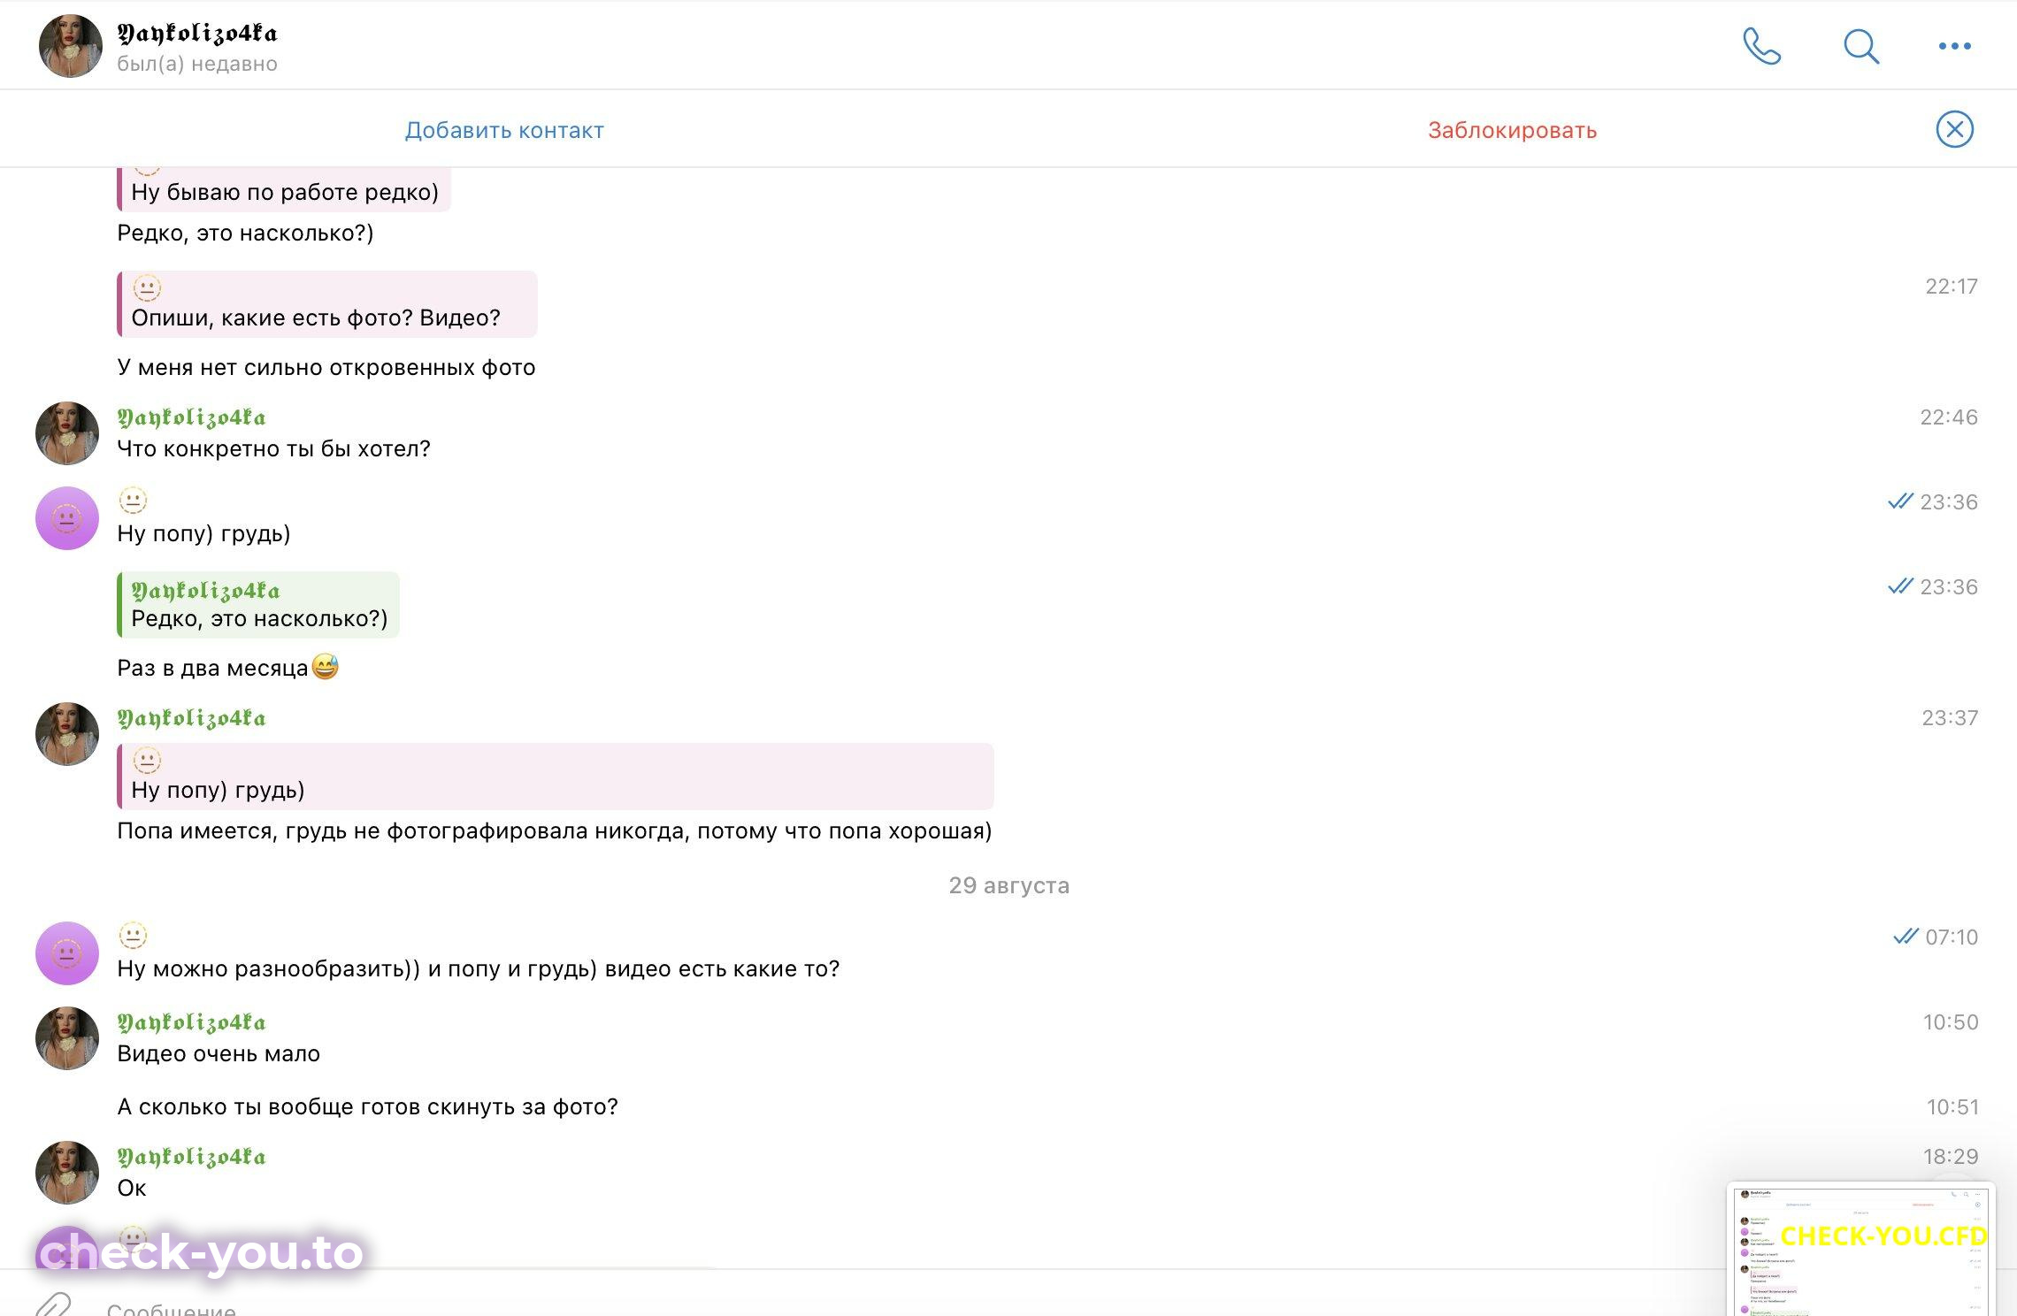Click contact name in the chat header

click(x=197, y=34)
